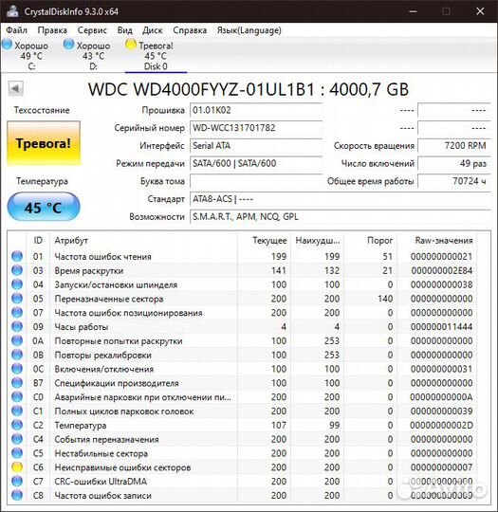The image size is (498, 512).
Task: Click status icon for События переназначения
Action: 17,439
